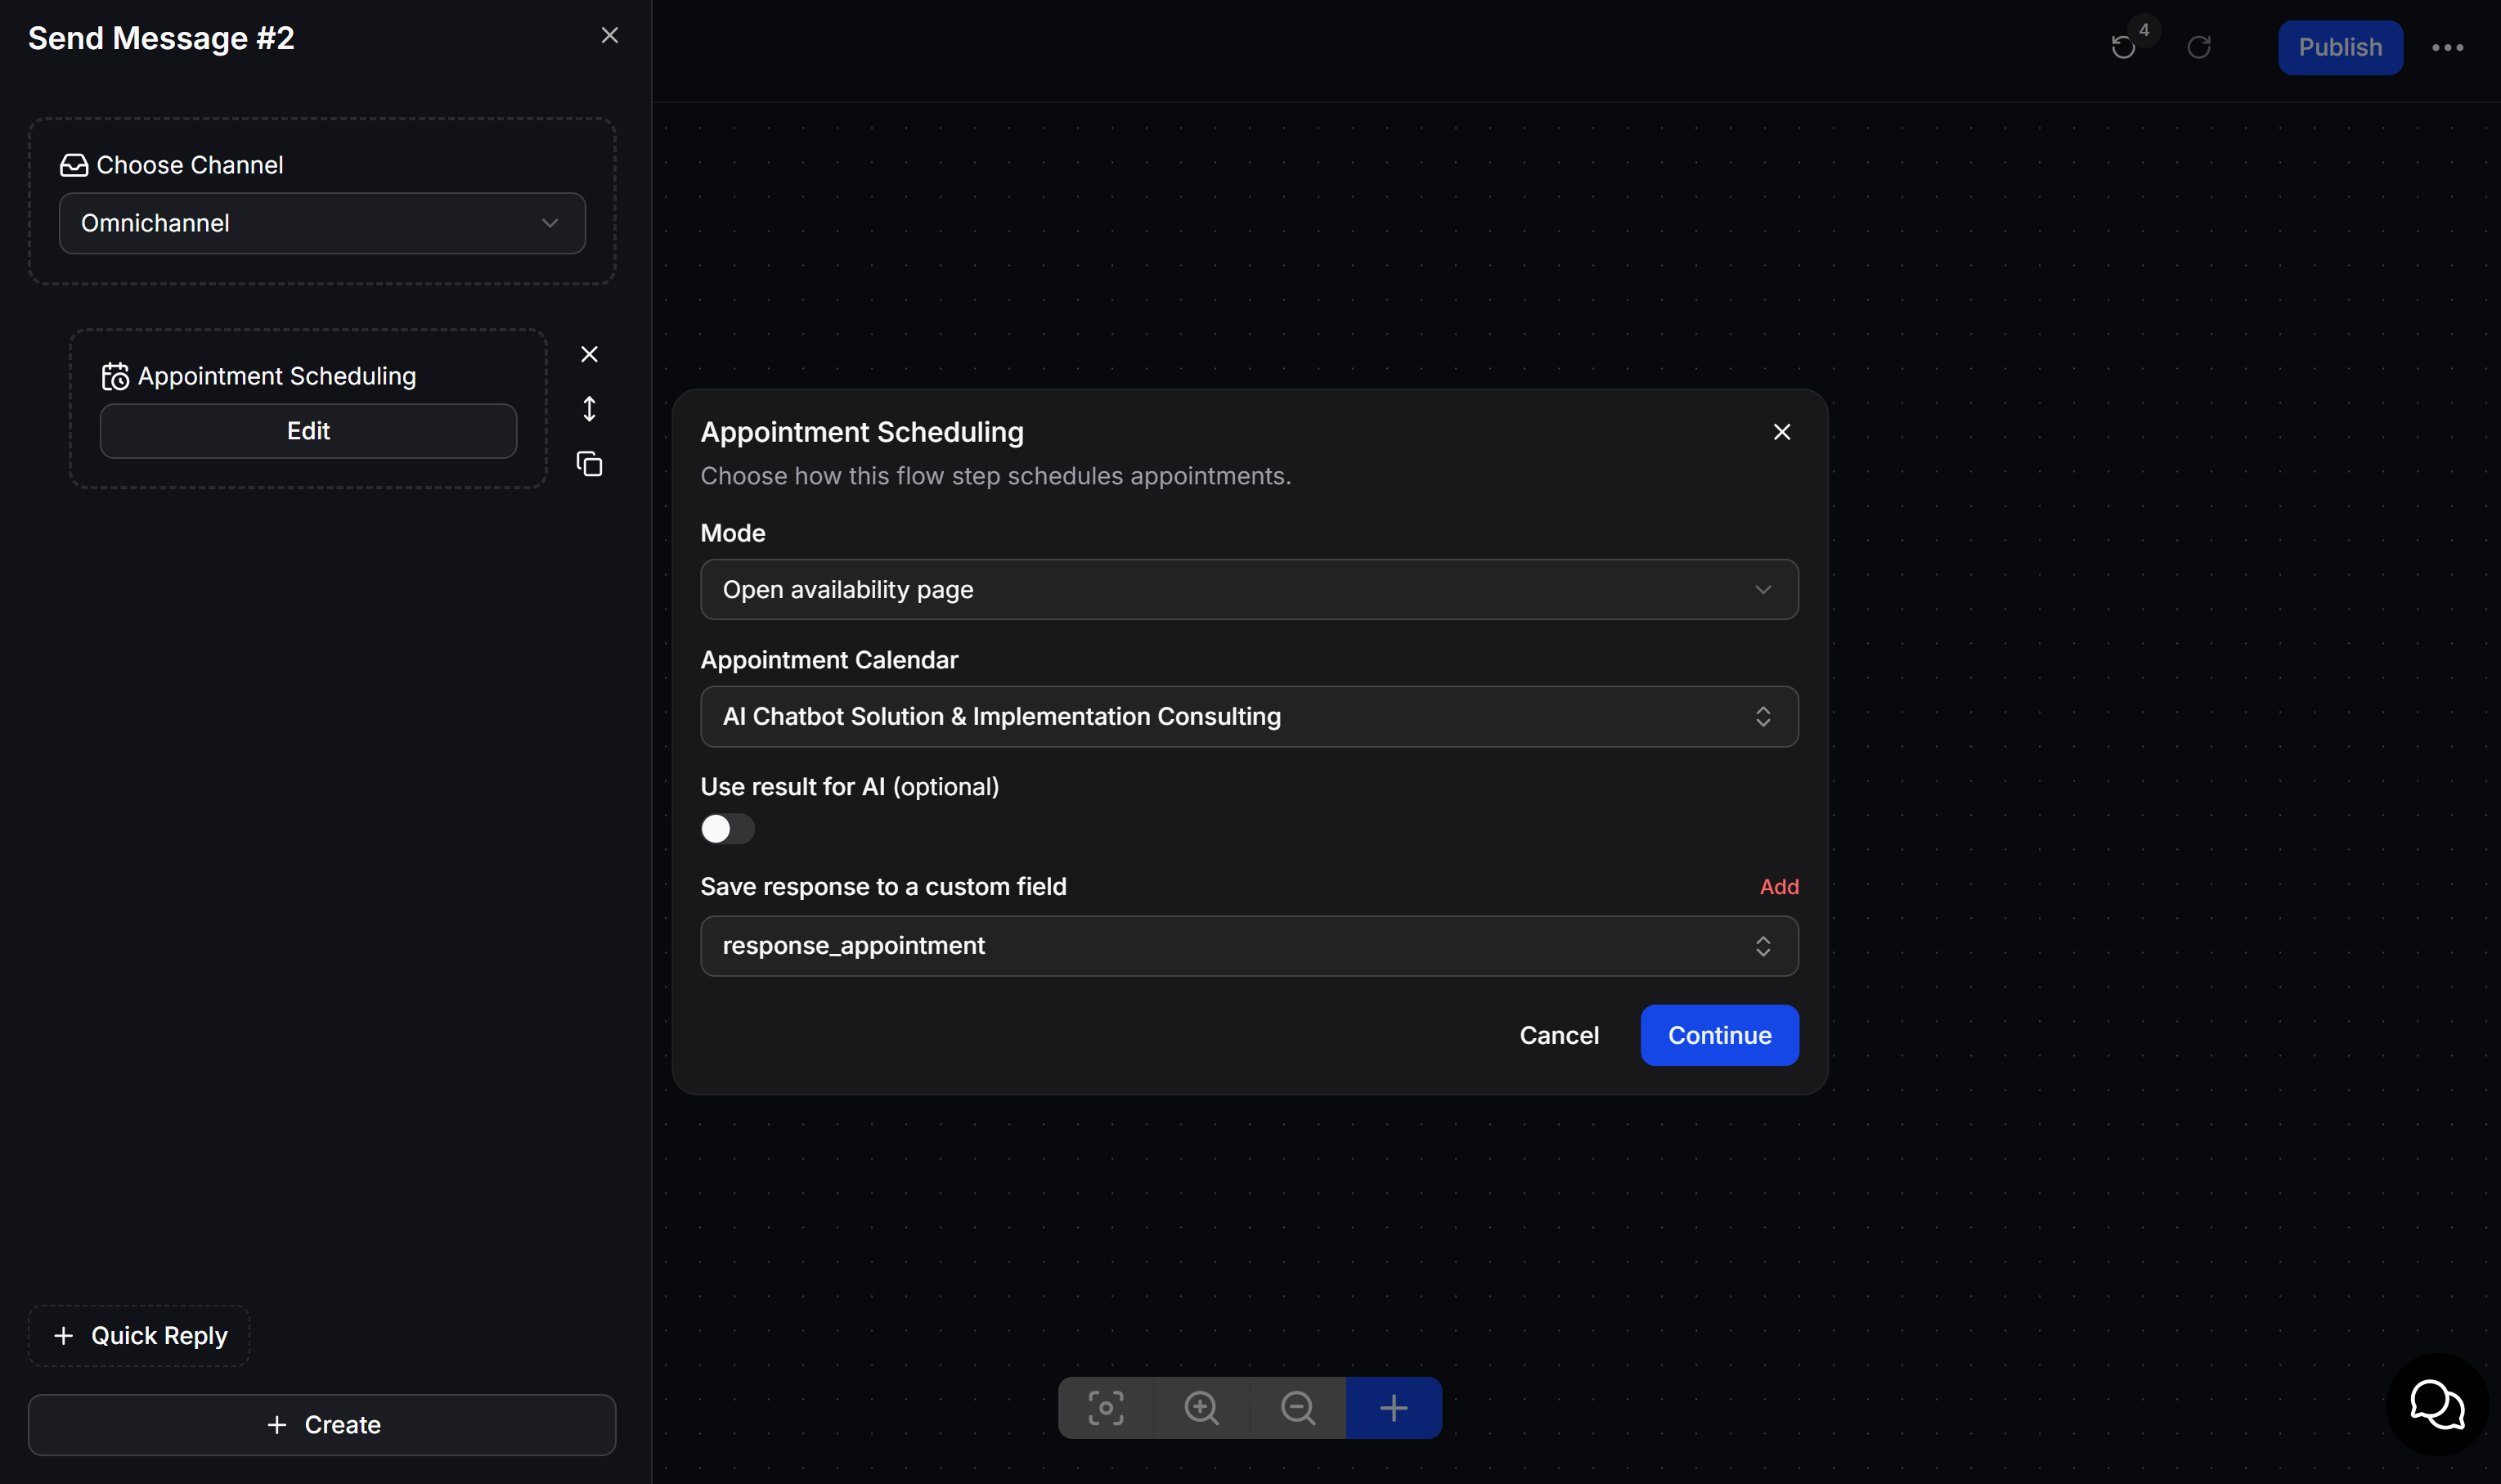Close the Send Message #2 panel

[610, 36]
